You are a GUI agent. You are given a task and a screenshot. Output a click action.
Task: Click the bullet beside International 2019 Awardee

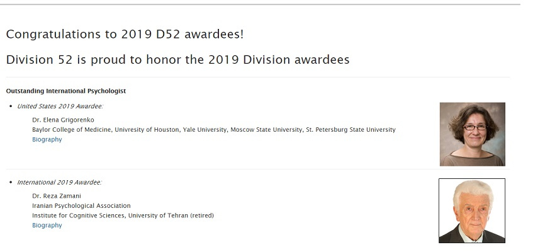[11, 183]
